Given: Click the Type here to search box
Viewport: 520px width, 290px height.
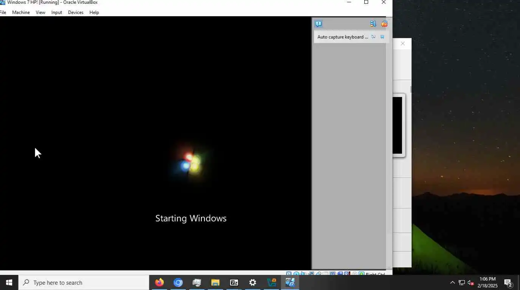Looking at the screenshot, I should pyautogui.click(x=84, y=282).
